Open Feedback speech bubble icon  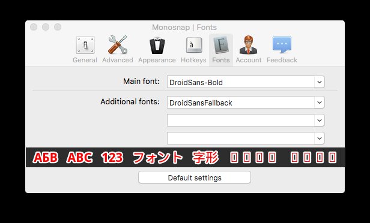[282, 44]
